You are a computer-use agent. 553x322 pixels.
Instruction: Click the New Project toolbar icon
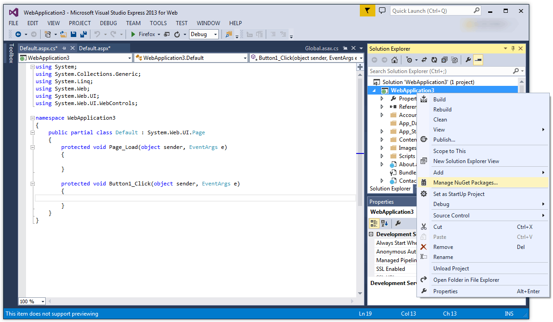click(47, 34)
